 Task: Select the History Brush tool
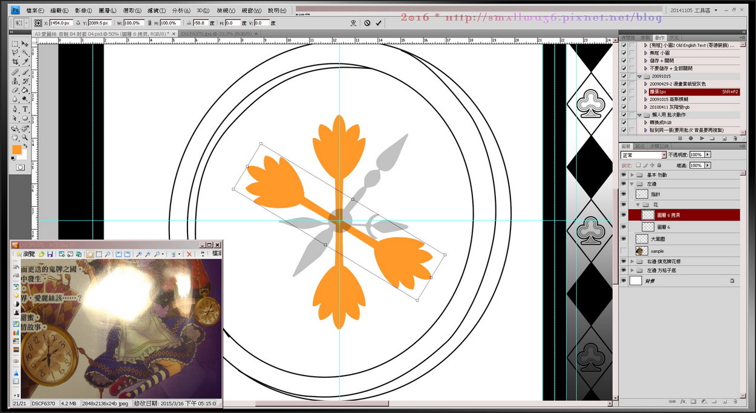pos(25,81)
